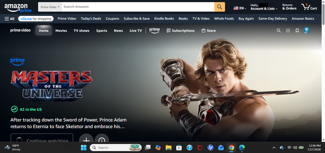Open the OneDrive cloud tray icon
This screenshot has height=153, width=325.
(x=282, y=147)
